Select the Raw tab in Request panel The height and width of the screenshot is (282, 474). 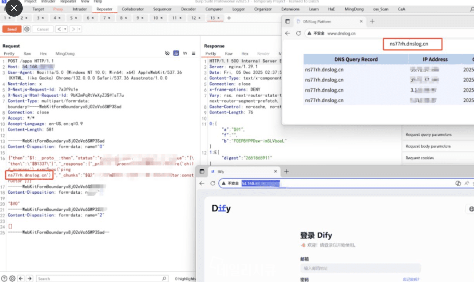(27, 54)
